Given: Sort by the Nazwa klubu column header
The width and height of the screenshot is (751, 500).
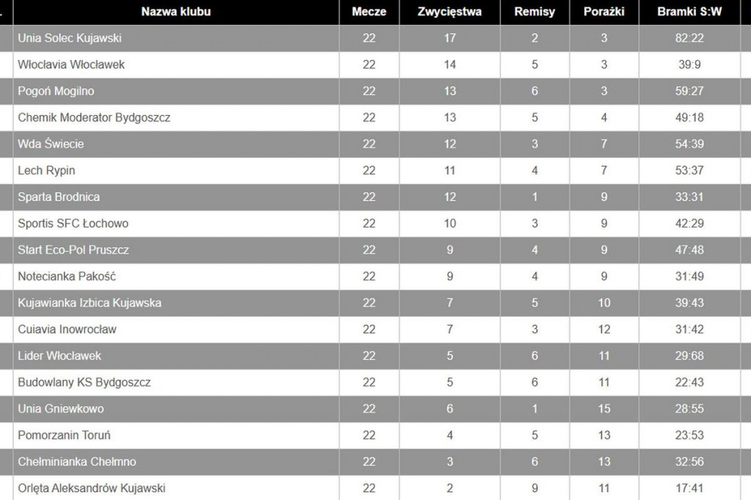Looking at the screenshot, I should (x=176, y=12).
